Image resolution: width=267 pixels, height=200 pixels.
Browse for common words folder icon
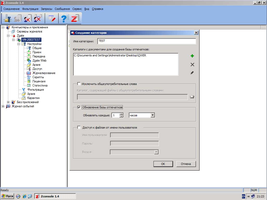tap(192, 97)
